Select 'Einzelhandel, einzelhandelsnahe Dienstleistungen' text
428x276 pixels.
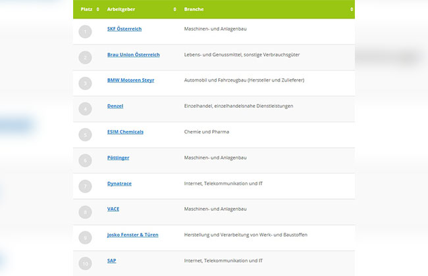click(238, 106)
